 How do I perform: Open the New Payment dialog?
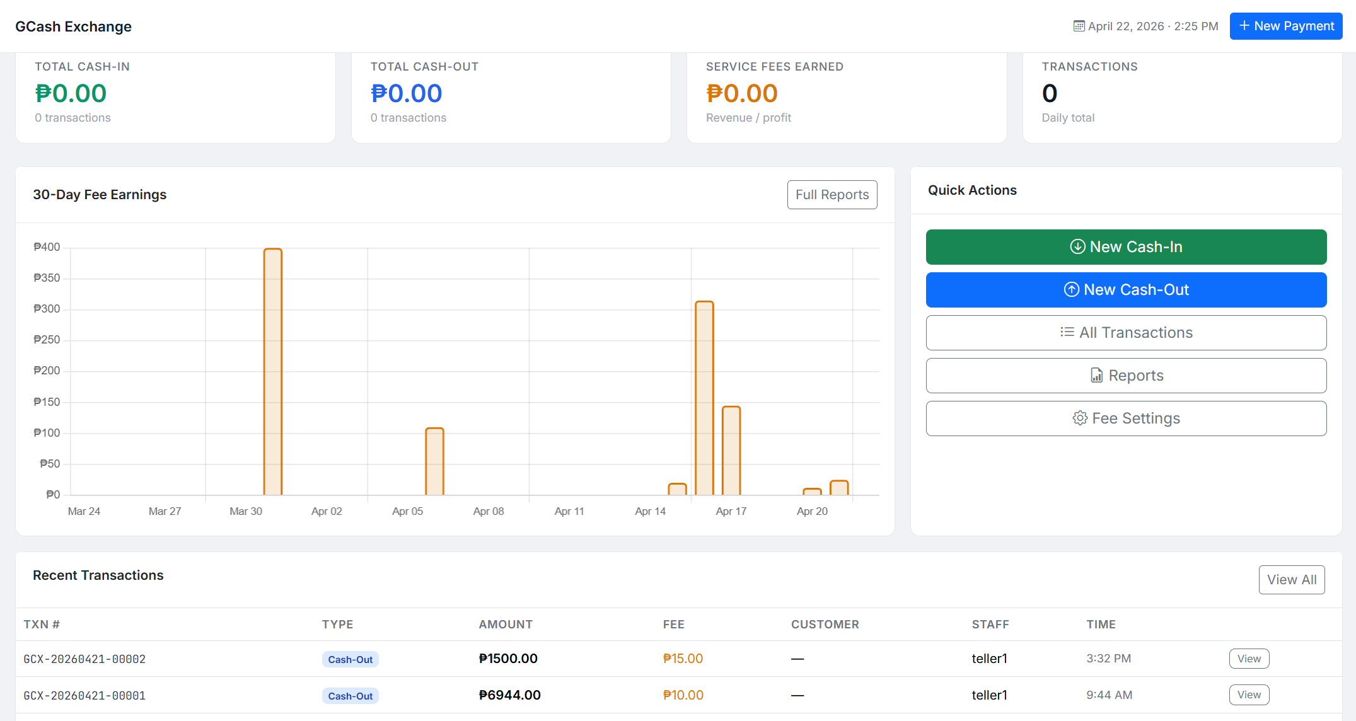[1285, 26]
